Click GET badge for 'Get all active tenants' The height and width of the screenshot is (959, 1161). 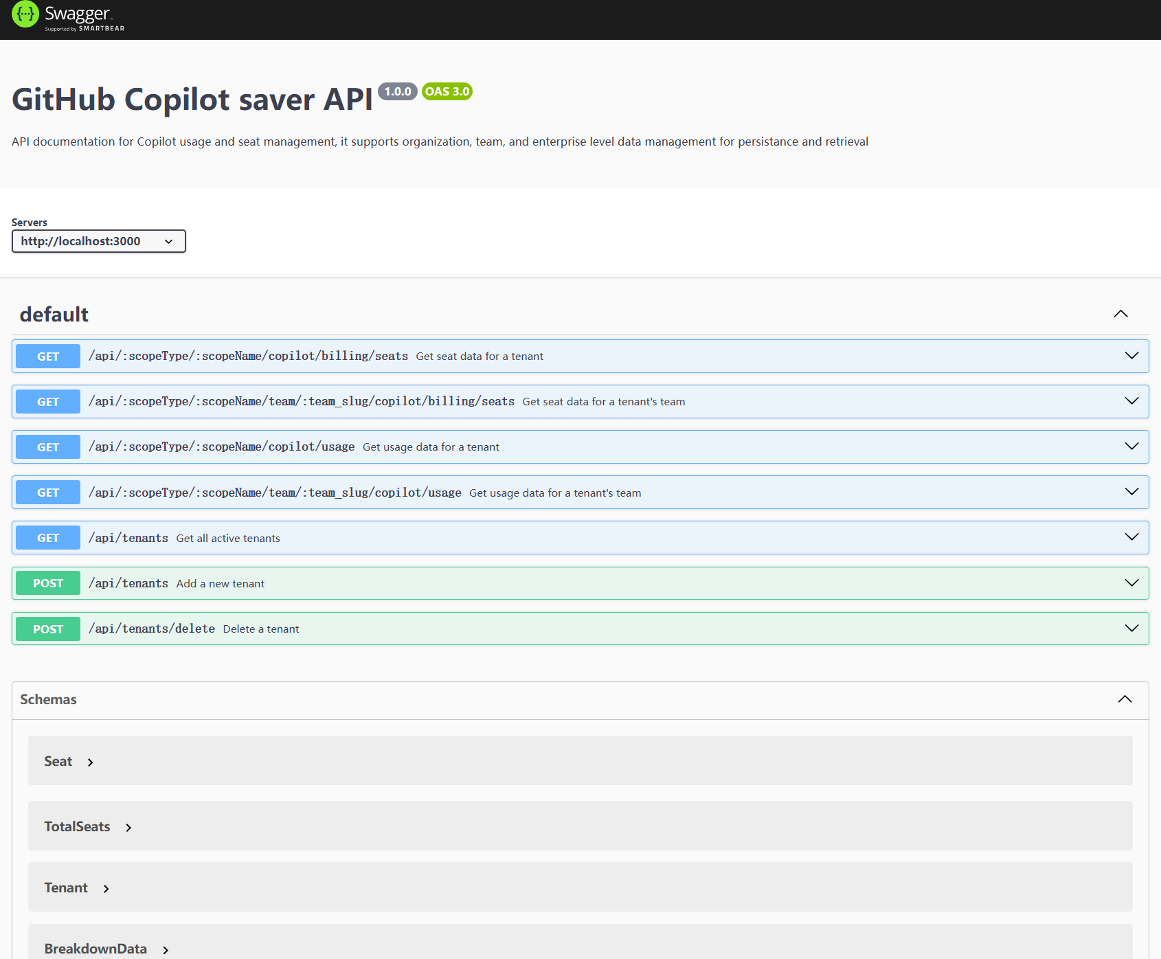tap(48, 538)
